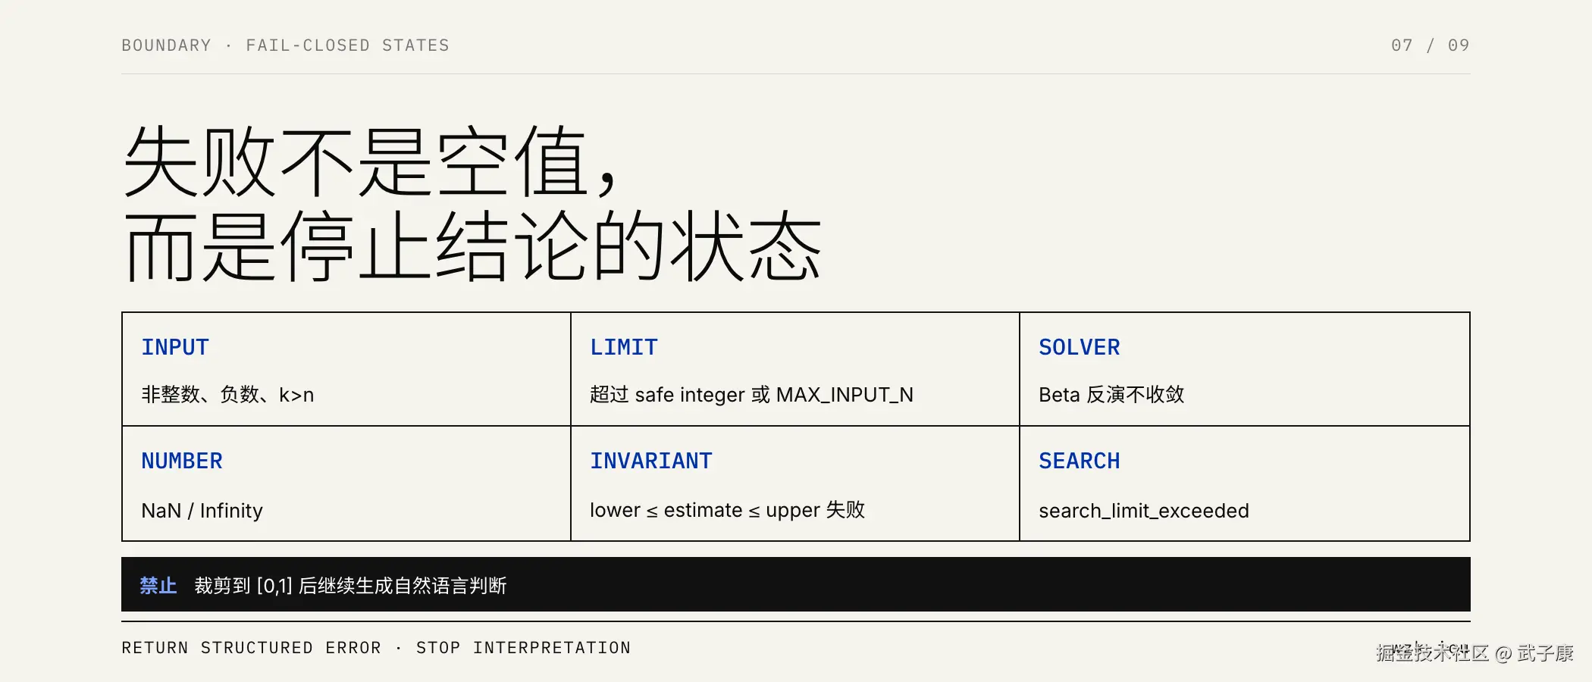Select the INPUT cell heading
Image resolution: width=1592 pixels, height=682 pixels.
[x=175, y=347]
